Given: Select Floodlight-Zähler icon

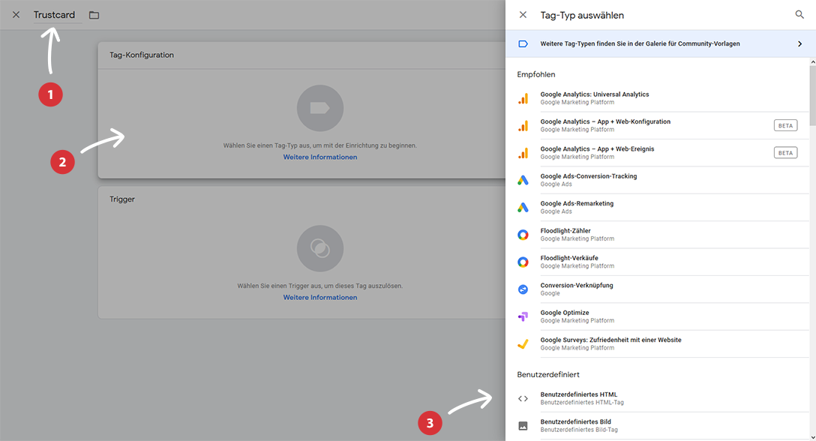Looking at the screenshot, I should click(523, 235).
